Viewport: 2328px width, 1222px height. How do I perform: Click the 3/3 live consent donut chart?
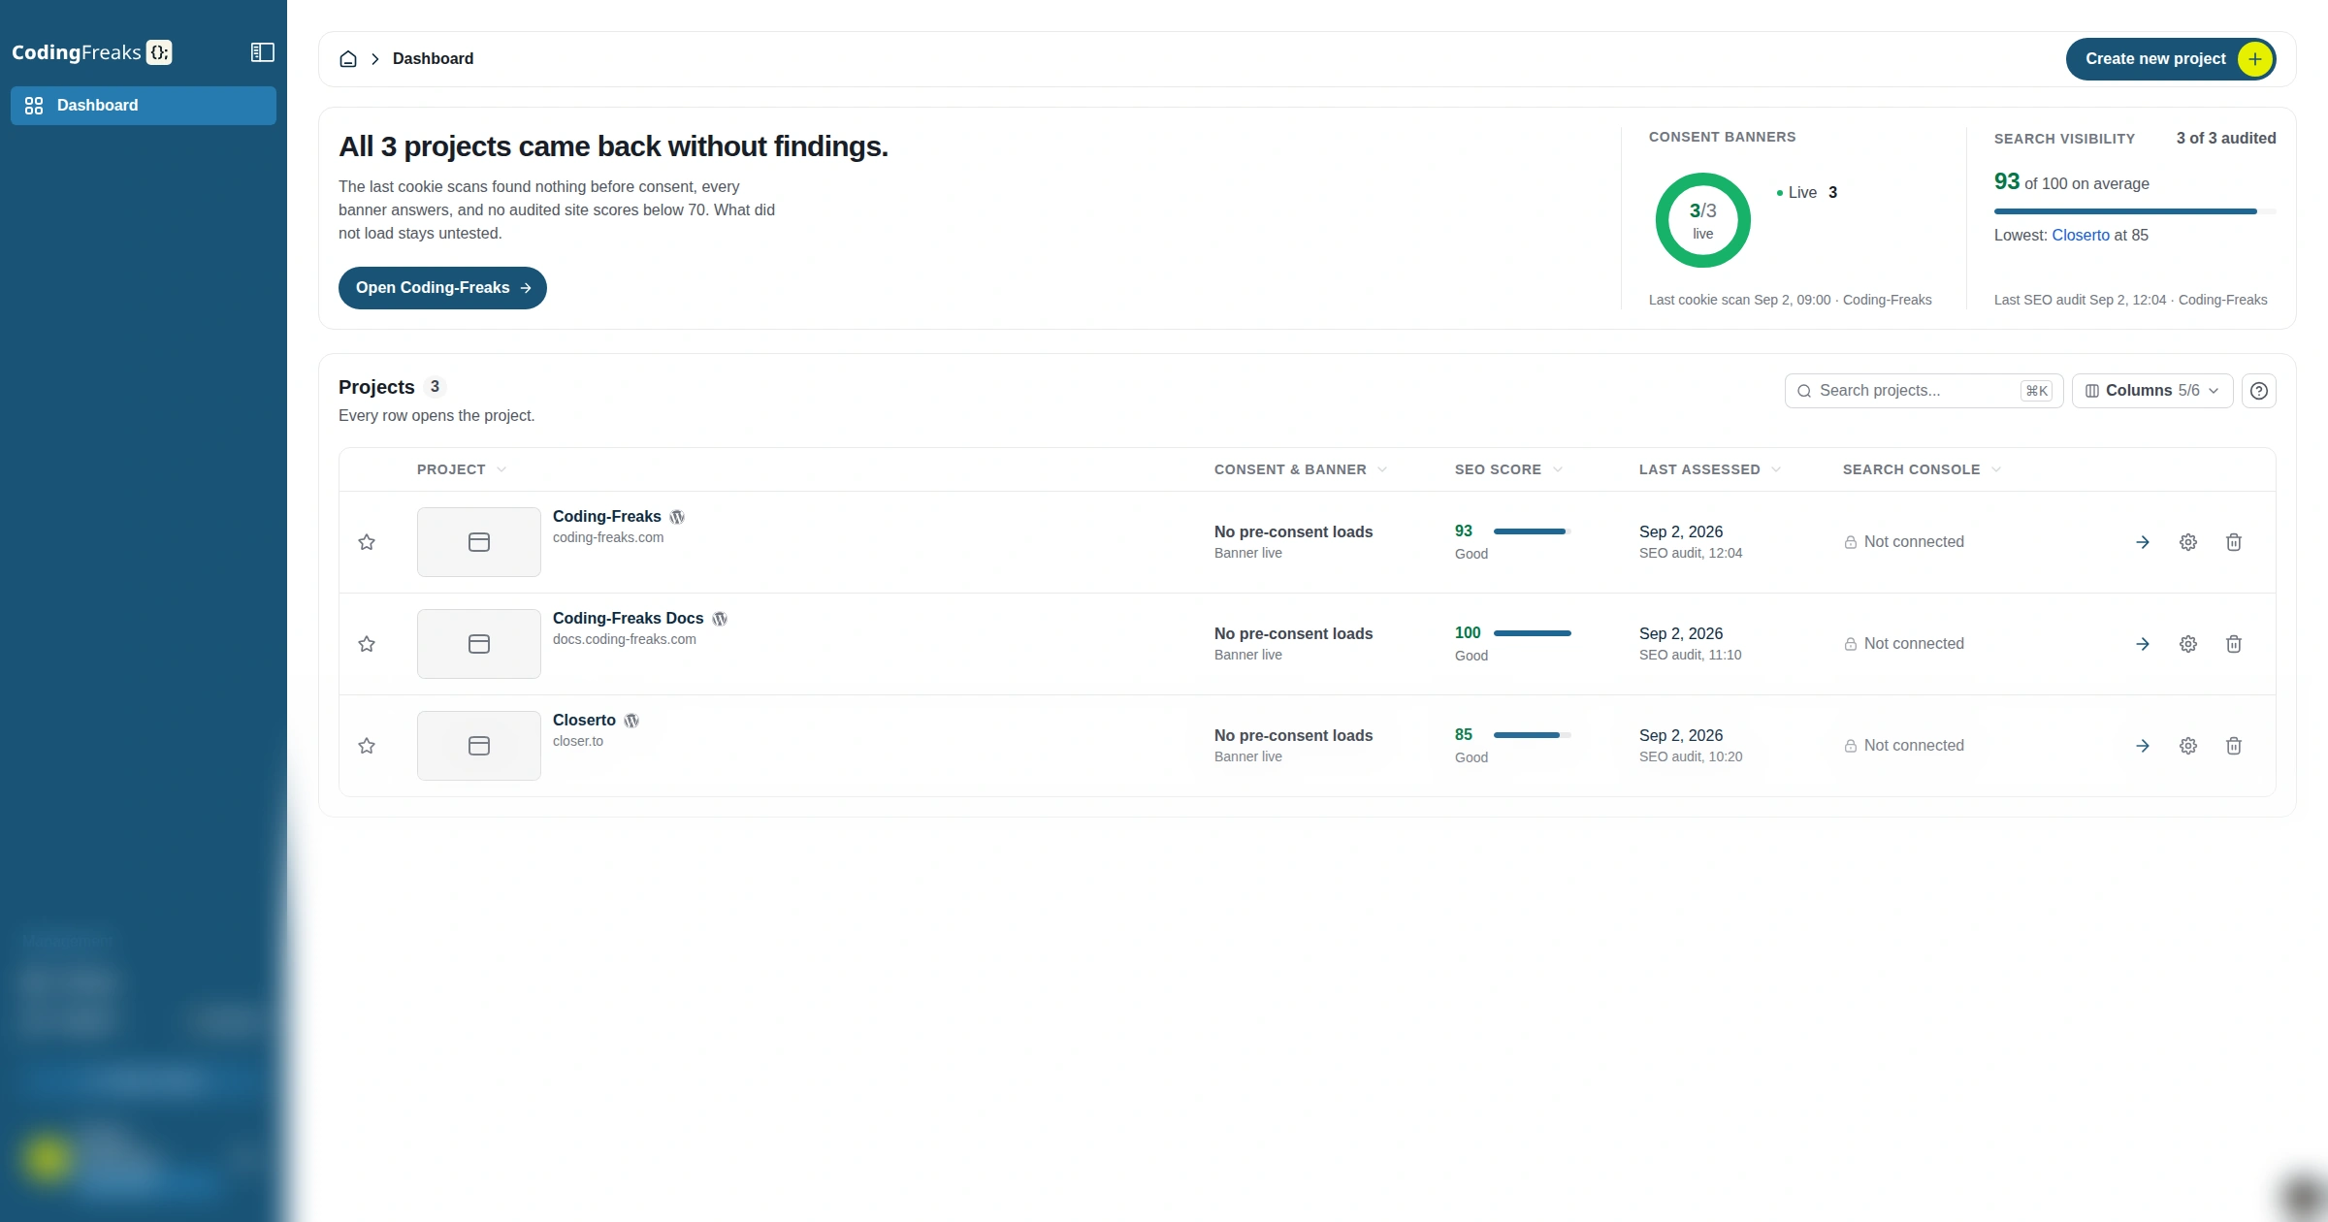(1703, 220)
